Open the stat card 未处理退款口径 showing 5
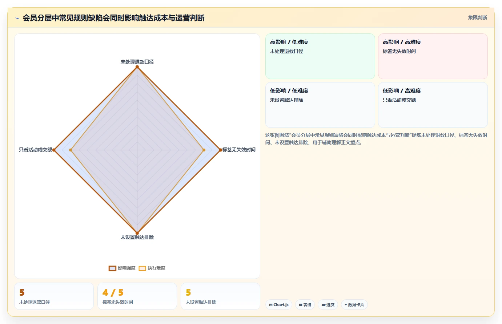Screen dimensions: 502x324 point(54,296)
